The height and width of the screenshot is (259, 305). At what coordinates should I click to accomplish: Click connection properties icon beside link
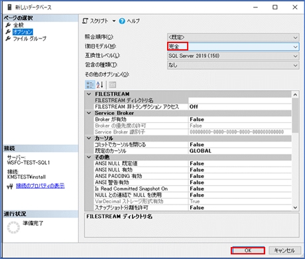pyautogui.click(x=10, y=187)
